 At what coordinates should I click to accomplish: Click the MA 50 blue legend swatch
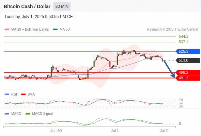click(55, 30)
